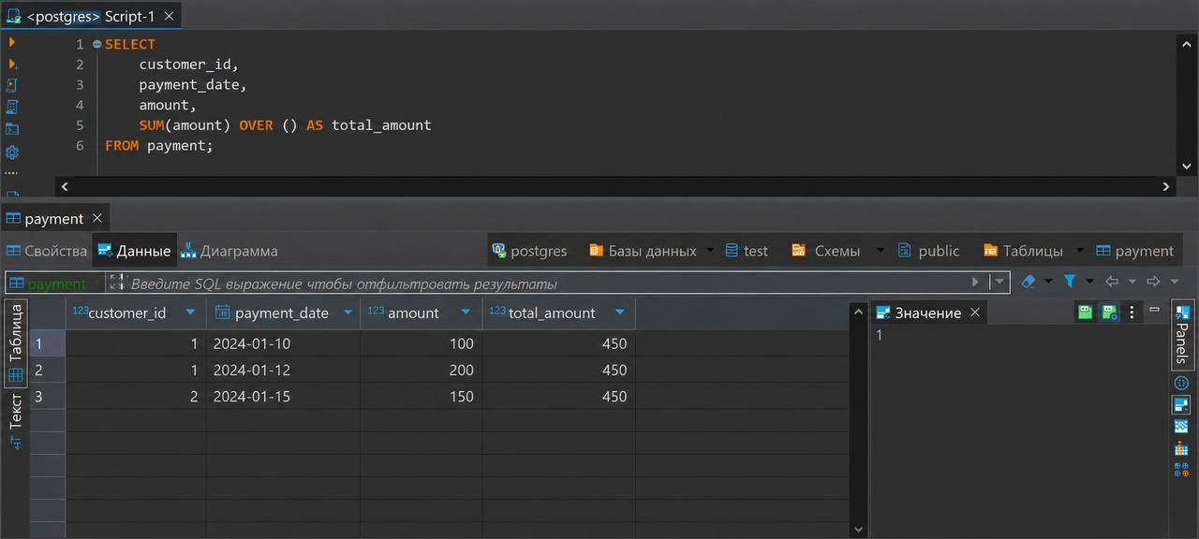
Task: Run the SQL script icon
Action: (x=12, y=85)
